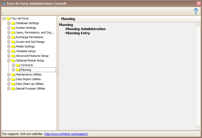202x138 pixels.
Task: Expand the Template Setup node
Action: point(9,51)
